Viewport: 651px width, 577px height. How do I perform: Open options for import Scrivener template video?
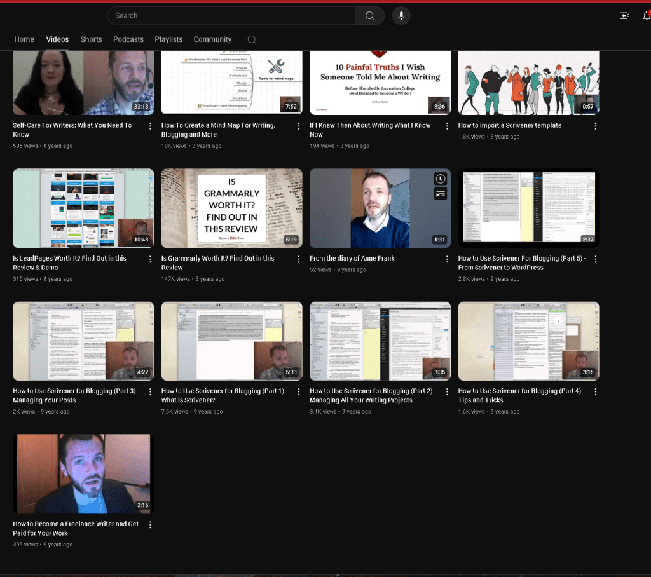click(x=595, y=126)
